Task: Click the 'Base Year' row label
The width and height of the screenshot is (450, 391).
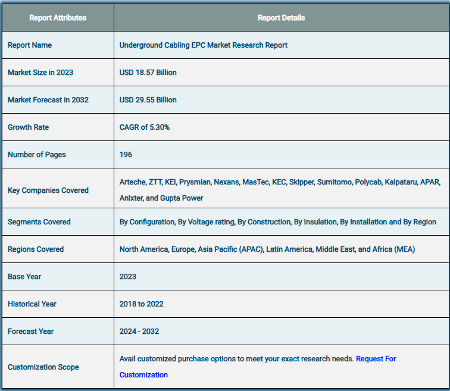Action: tap(24, 277)
